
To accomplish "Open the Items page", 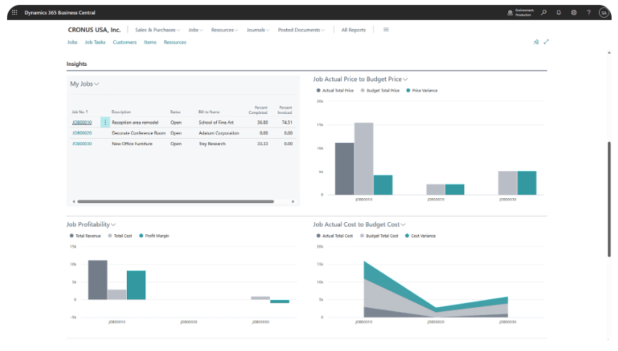I will [x=150, y=42].
